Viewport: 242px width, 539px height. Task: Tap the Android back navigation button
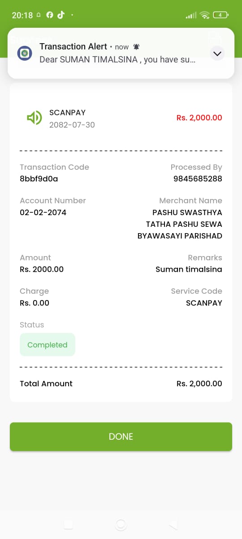173,524
